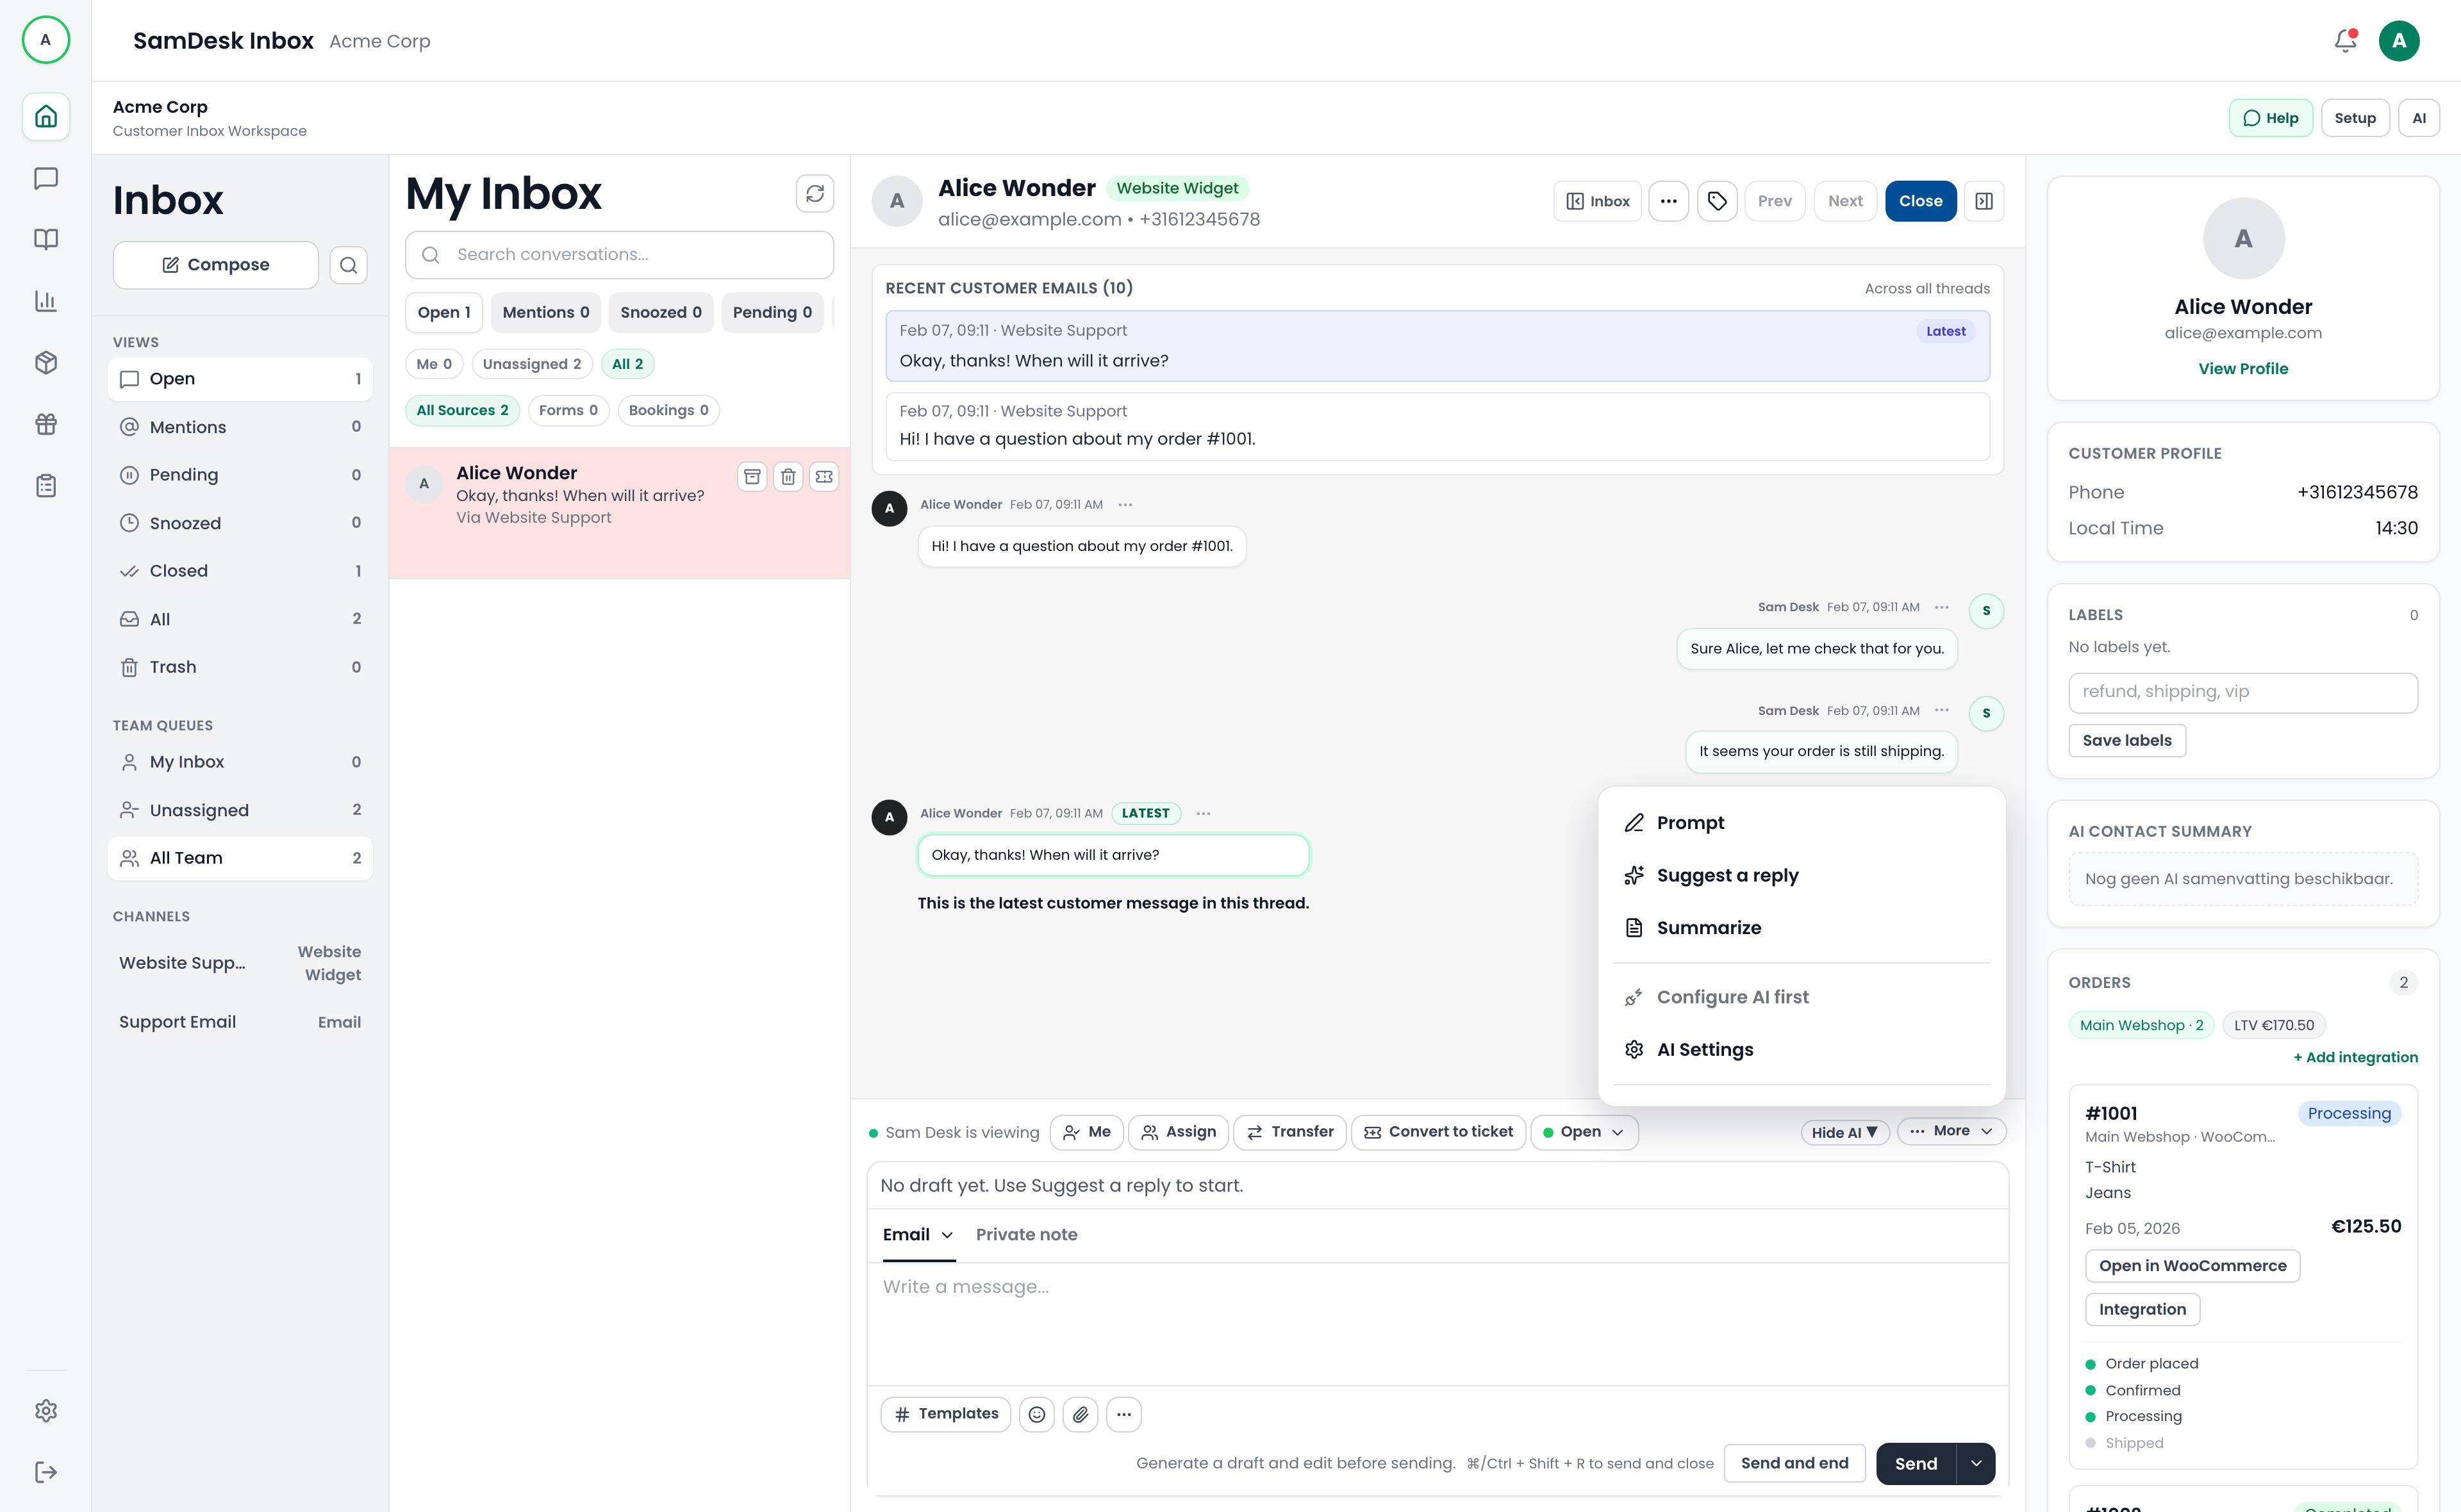
Task: Open the gift icon in the left sidebar
Action: (x=45, y=424)
